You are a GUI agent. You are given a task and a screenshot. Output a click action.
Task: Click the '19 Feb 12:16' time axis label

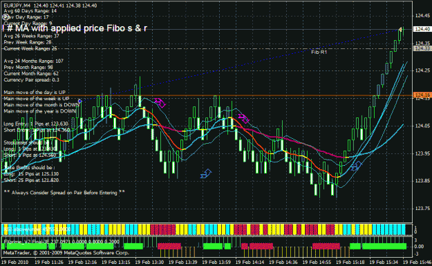pyautogui.click(x=82, y=262)
